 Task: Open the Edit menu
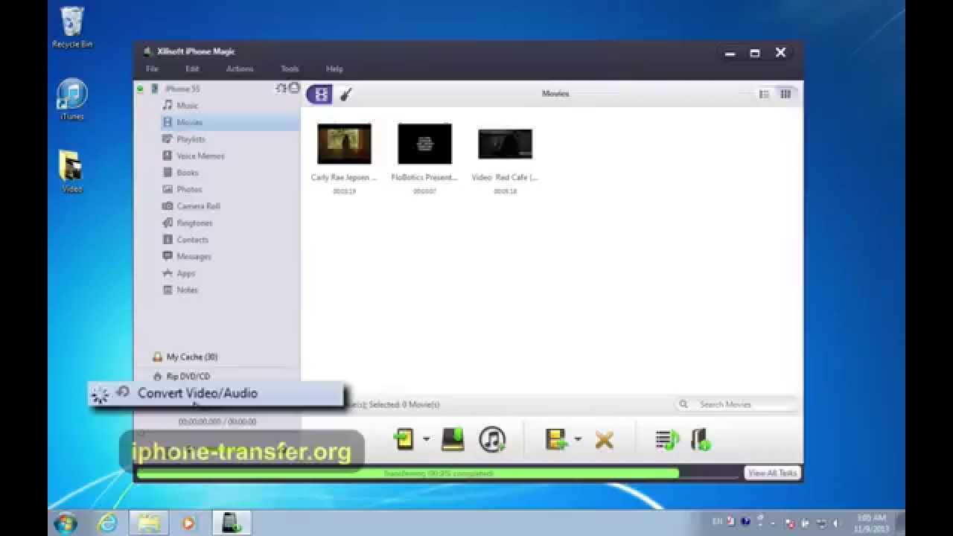point(192,68)
